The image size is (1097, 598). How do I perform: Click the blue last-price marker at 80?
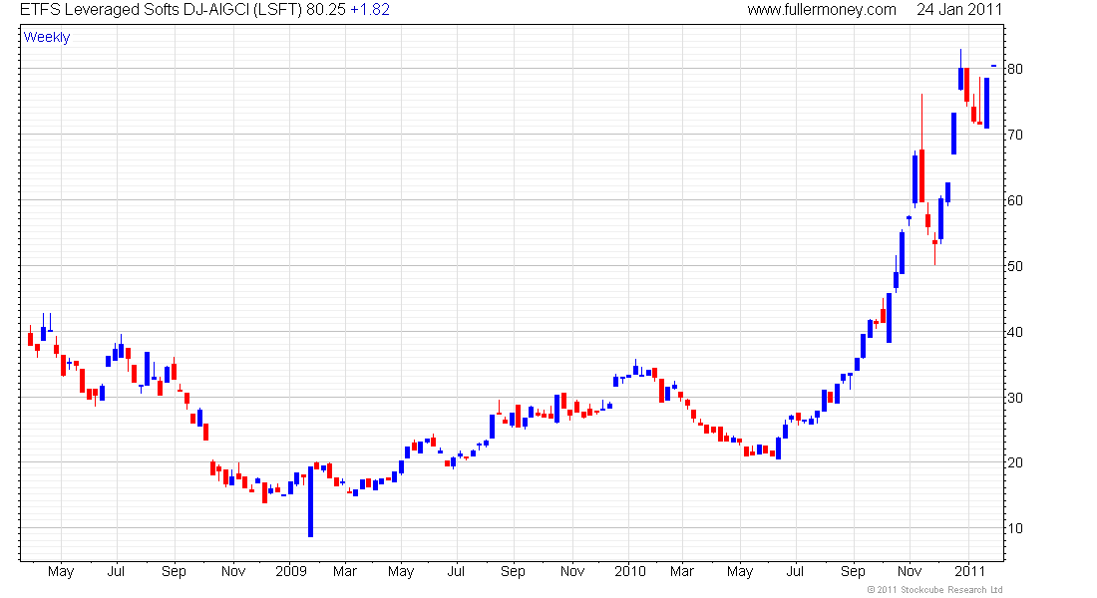click(x=993, y=66)
